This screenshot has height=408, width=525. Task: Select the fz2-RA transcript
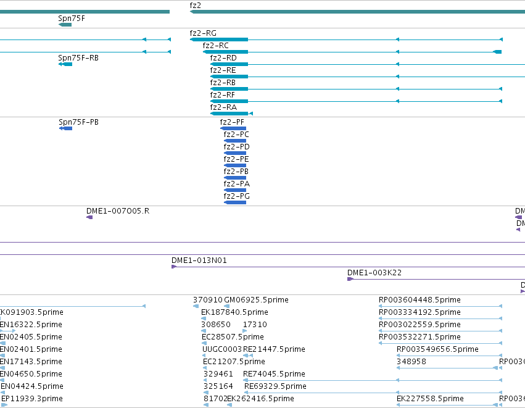click(231, 114)
